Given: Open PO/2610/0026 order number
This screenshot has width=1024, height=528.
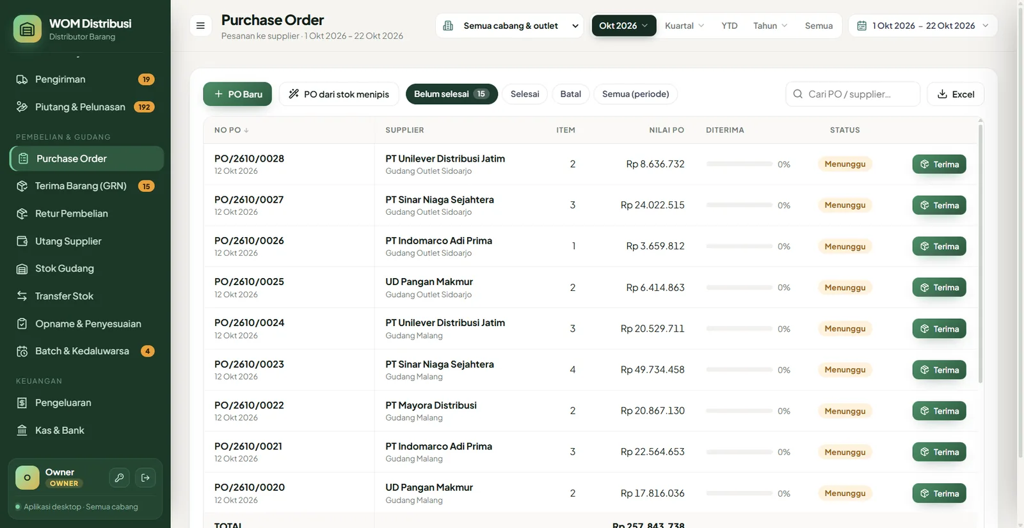Looking at the screenshot, I should 249,240.
